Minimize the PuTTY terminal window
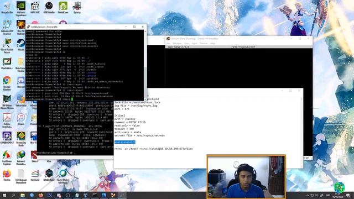Image resolution: width=354 pixels, height=199 pixels. coord(126,27)
